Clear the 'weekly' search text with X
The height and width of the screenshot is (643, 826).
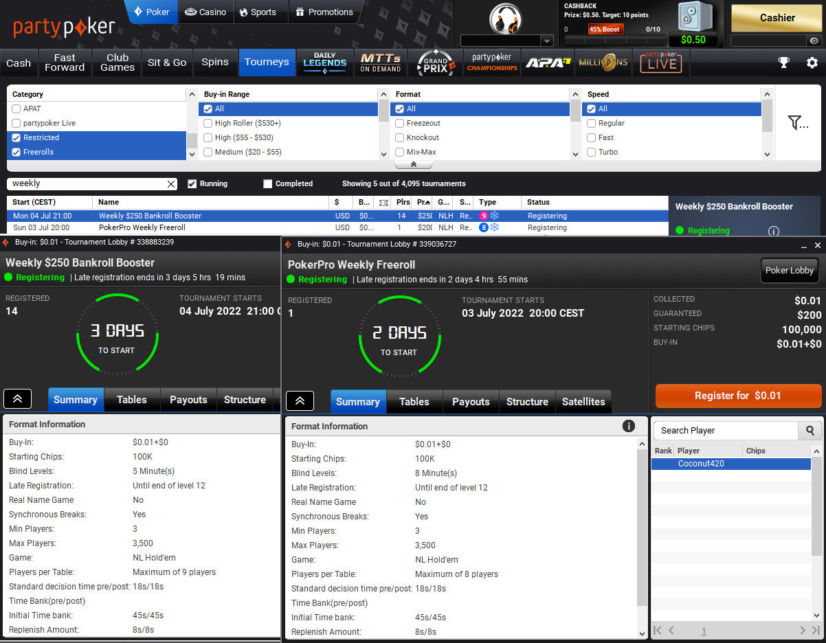[172, 184]
